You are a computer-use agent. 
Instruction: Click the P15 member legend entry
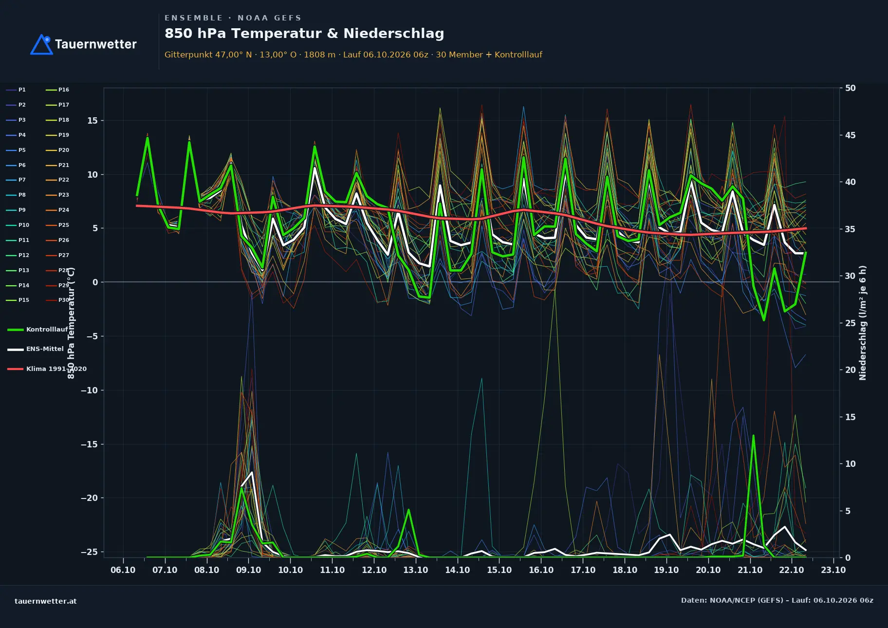coord(18,300)
